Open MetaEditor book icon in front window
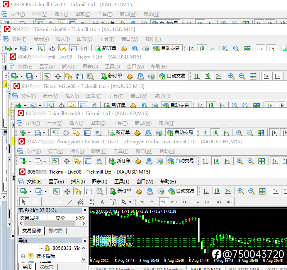The width and height of the screenshot is (287, 270). click(139, 191)
